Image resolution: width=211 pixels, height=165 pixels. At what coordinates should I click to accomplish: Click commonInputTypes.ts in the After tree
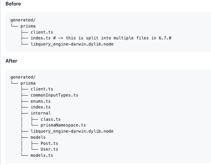point(54,95)
